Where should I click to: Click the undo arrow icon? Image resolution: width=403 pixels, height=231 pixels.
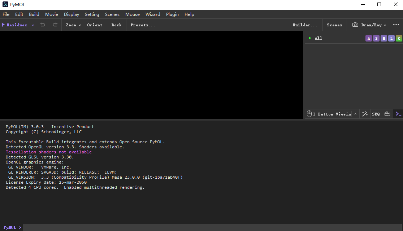[x=43, y=25]
